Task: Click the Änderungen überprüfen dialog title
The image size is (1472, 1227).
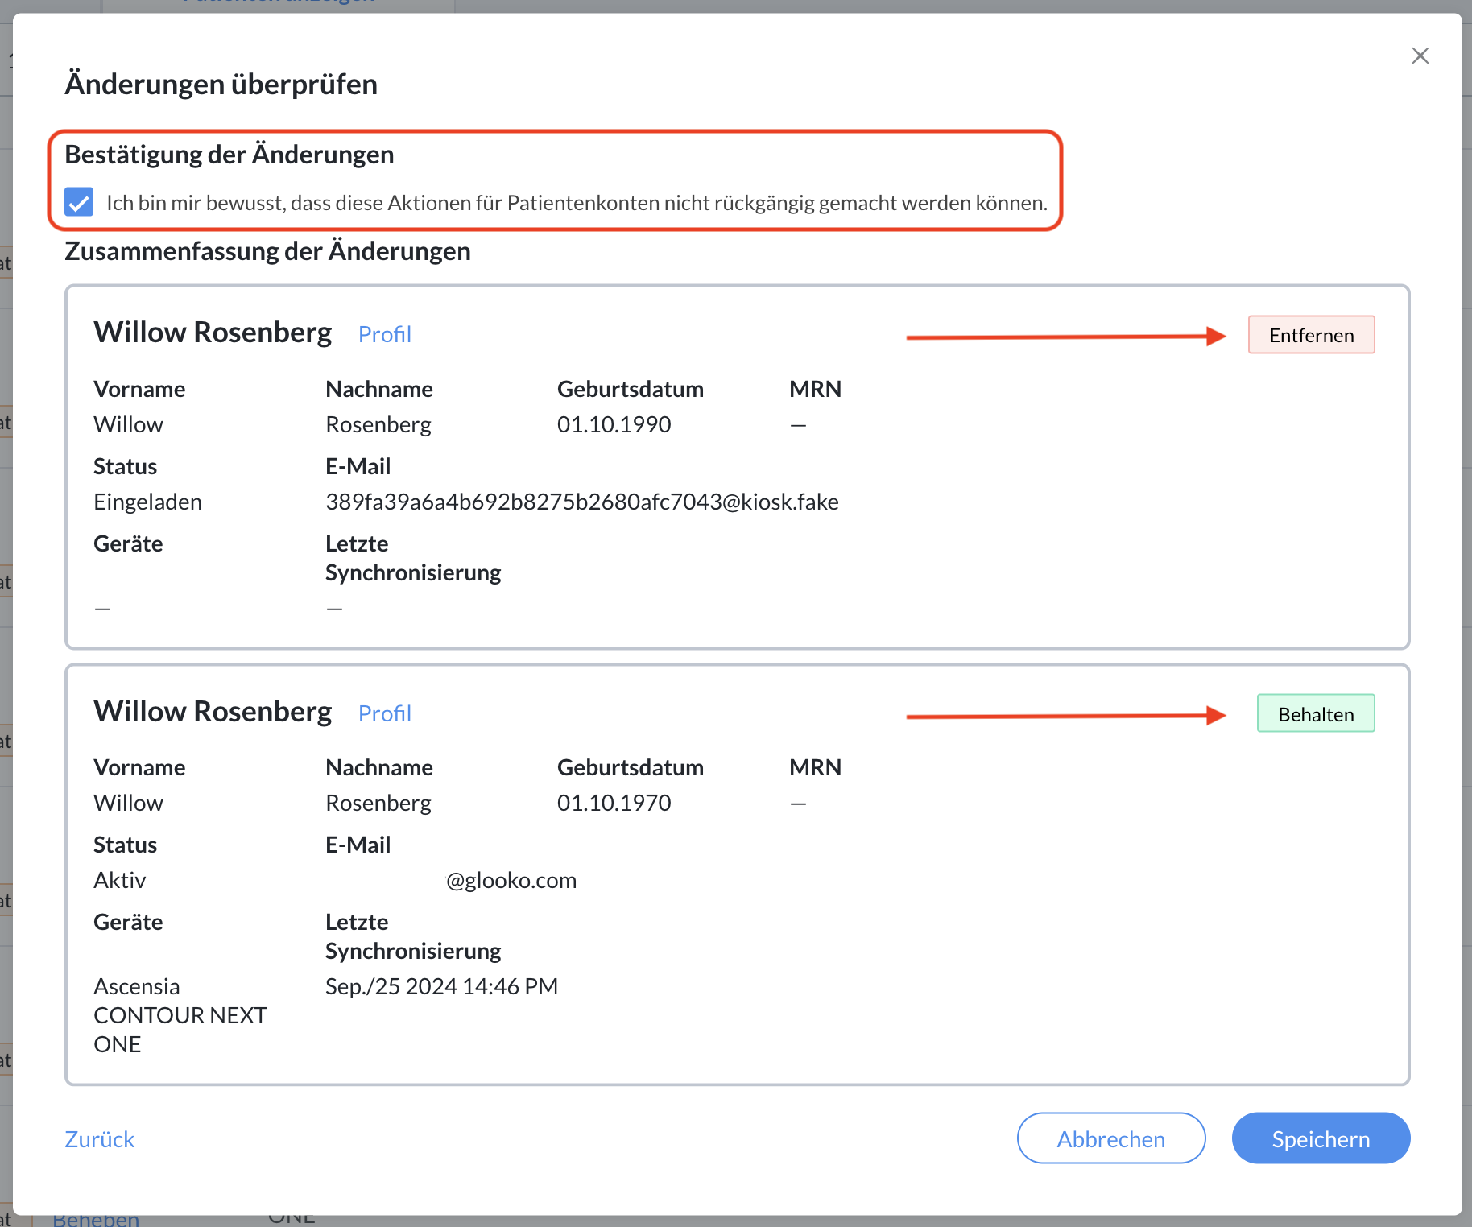Action: click(221, 84)
